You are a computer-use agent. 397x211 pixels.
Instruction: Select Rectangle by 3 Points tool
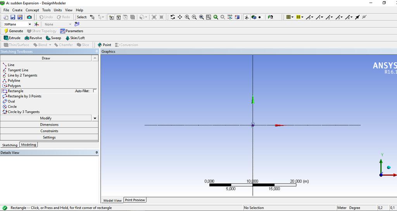[x=22, y=96]
